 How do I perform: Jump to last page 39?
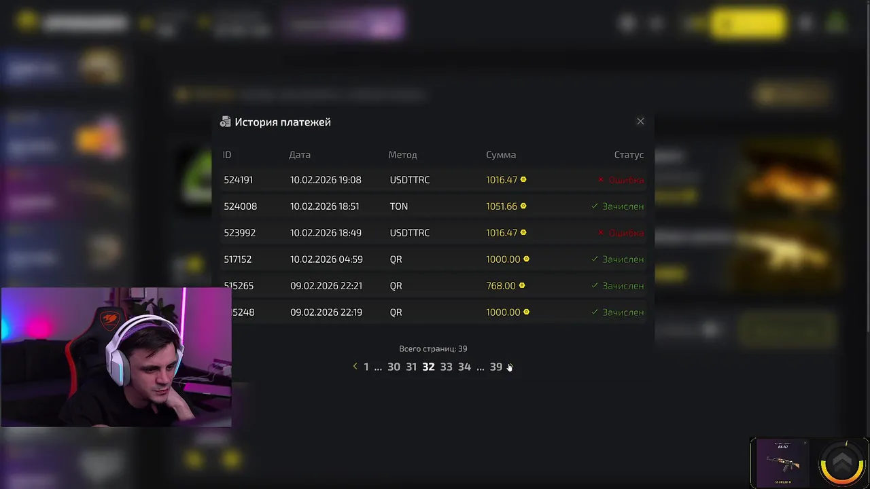click(x=496, y=367)
